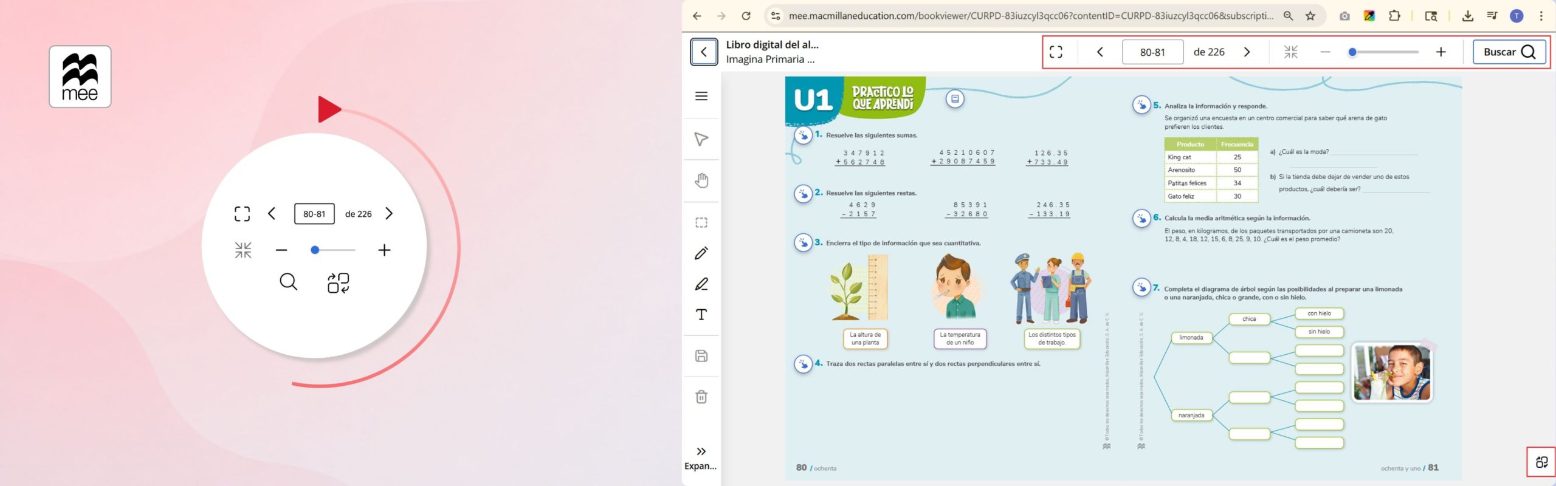Click the 'Los distintos tipos de trabajo' caption

(x=1052, y=339)
